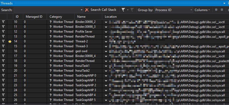
Task: Flag the TaskGraphBP 5 thread
Action: tap(3, 100)
